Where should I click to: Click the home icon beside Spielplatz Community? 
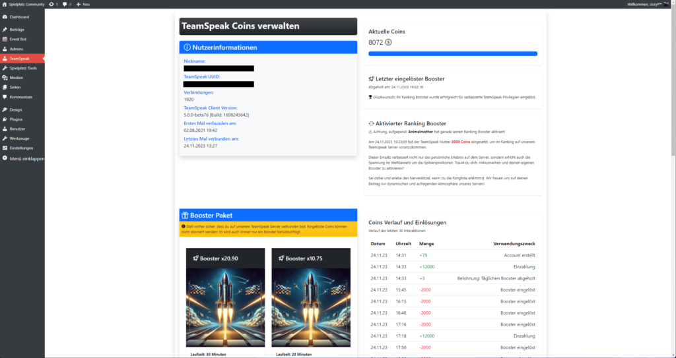5,5
